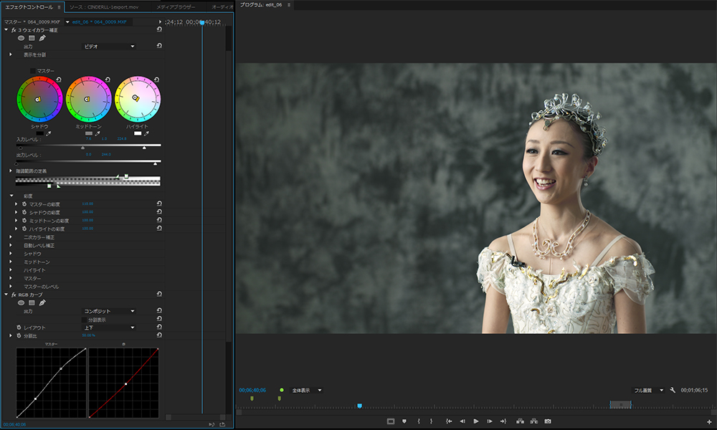This screenshot has width=717, height=430.
Task: Select pen mask tool under RGB カーブ
Action: [42, 302]
